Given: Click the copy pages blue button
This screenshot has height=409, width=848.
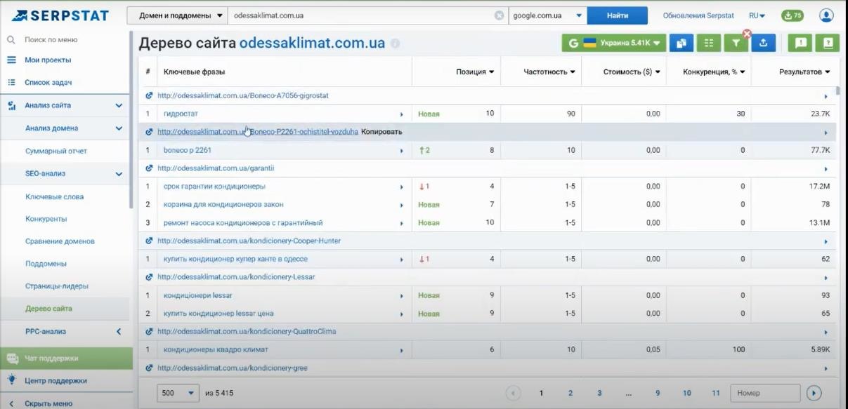Looking at the screenshot, I should click(681, 43).
